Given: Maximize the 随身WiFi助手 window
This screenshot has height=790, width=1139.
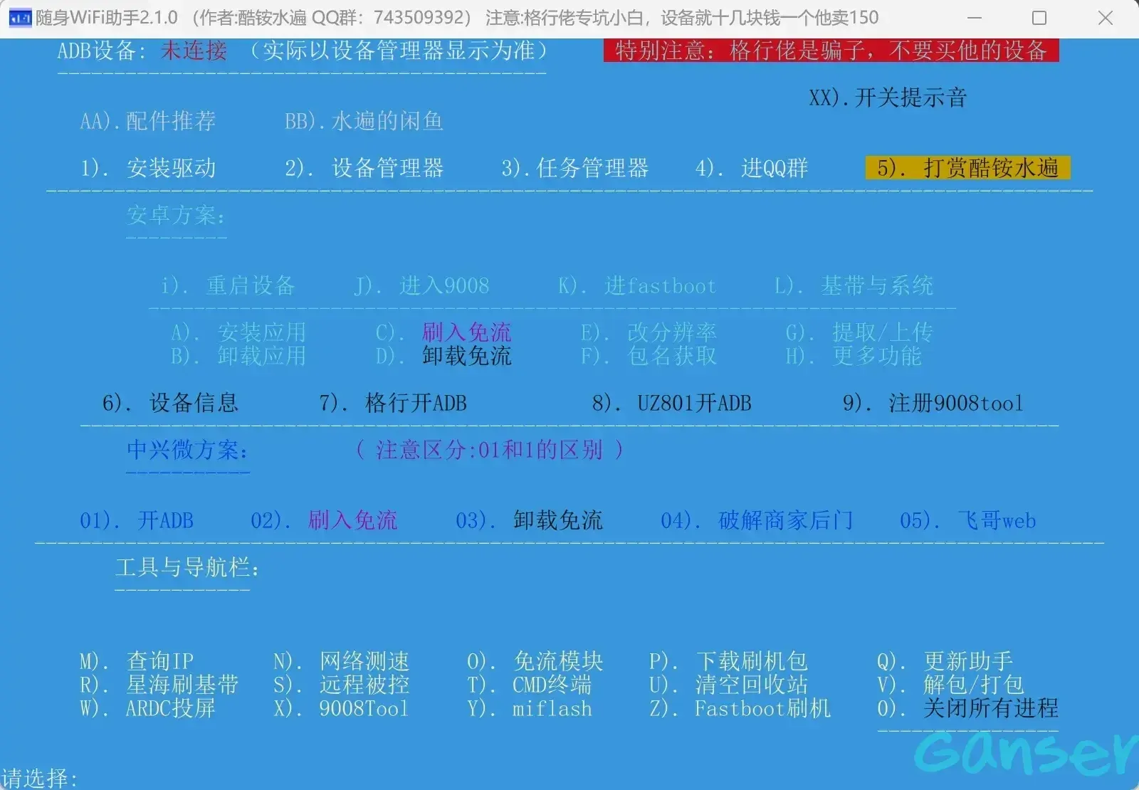Looking at the screenshot, I should point(1039,18).
